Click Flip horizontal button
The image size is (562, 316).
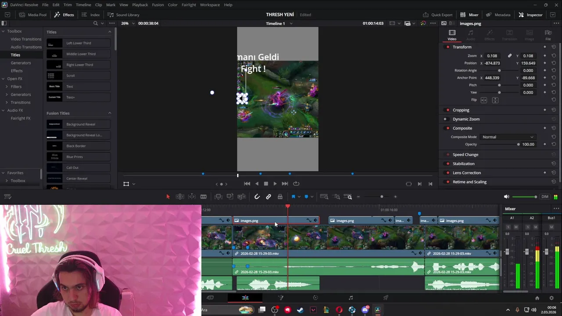point(484,100)
